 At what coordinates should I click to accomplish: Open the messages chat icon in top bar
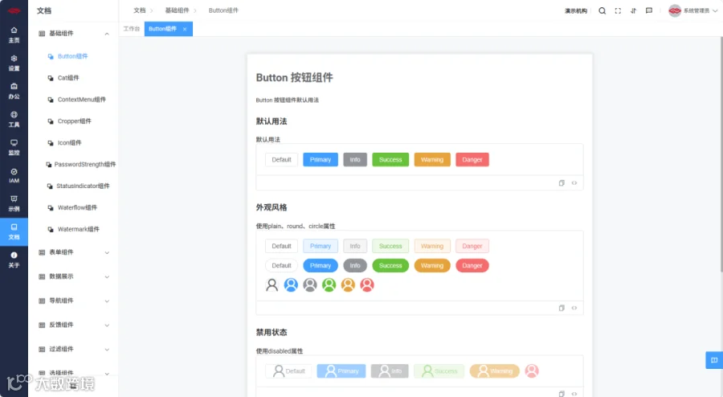coord(649,10)
